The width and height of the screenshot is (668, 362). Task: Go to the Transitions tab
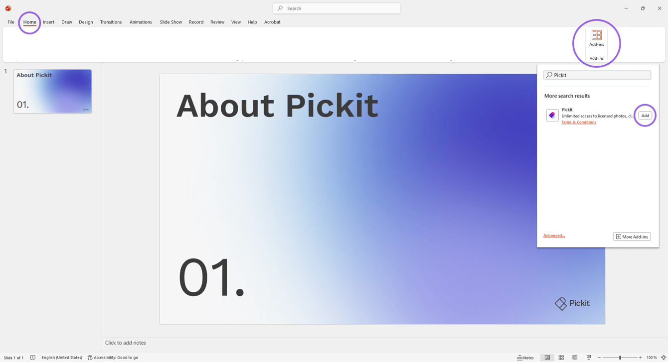tap(111, 22)
